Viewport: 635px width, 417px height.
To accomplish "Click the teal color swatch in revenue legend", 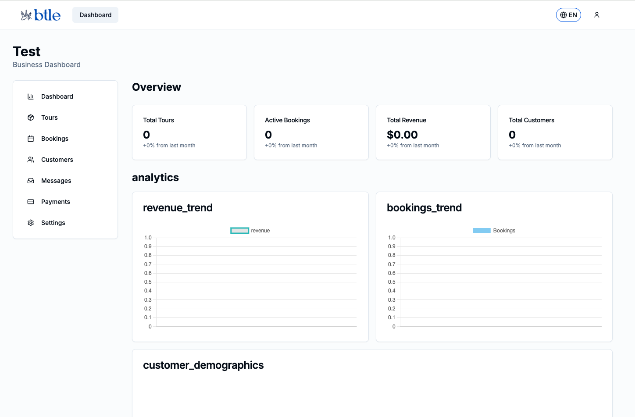I will 239,230.
